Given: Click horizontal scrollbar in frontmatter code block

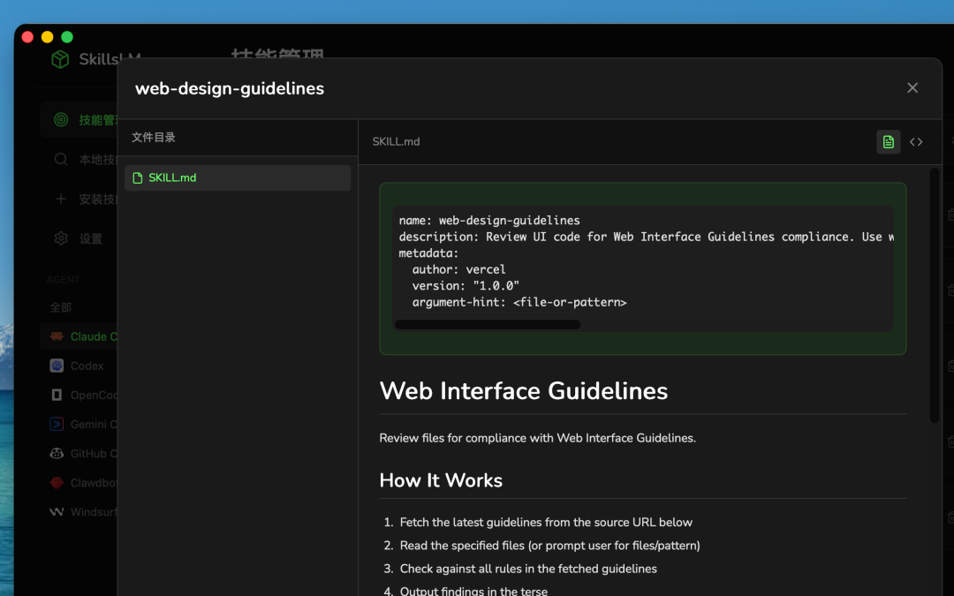Looking at the screenshot, I should 488,325.
